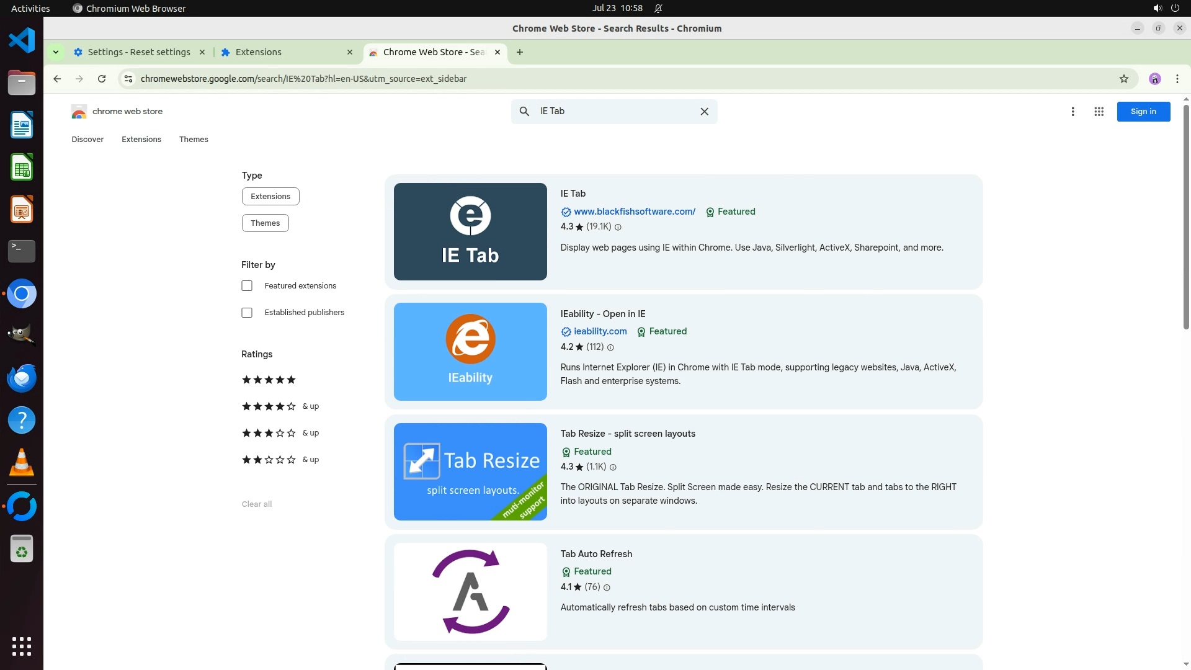Click the new tab plus icon
1191x670 pixels.
point(520,52)
